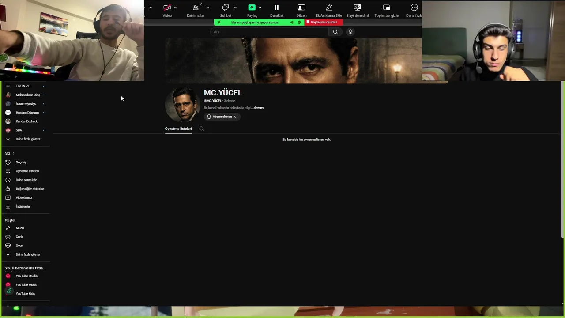The image size is (565, 318).
Task: Click the shield icon in green sharing bar
Action: pos(299,23)
